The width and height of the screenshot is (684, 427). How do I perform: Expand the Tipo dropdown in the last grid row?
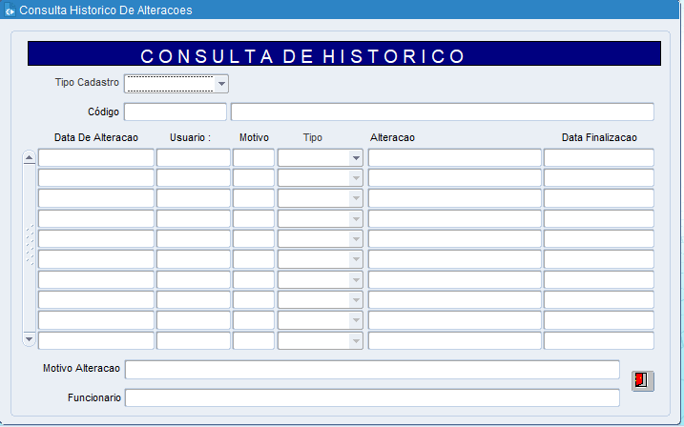[x=356, y=340]
